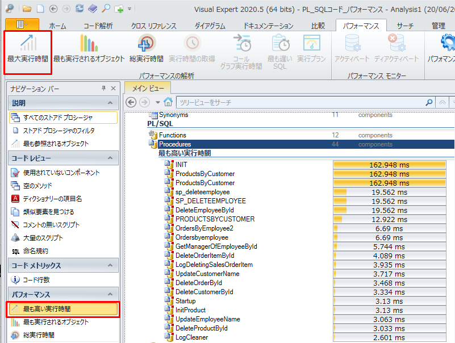
Task: Switch to the コード解析 ribbon tab
Action: (x=98, y=26)
